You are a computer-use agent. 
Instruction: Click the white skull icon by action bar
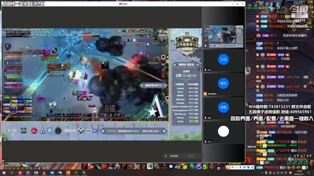click(x=219, y=169)
